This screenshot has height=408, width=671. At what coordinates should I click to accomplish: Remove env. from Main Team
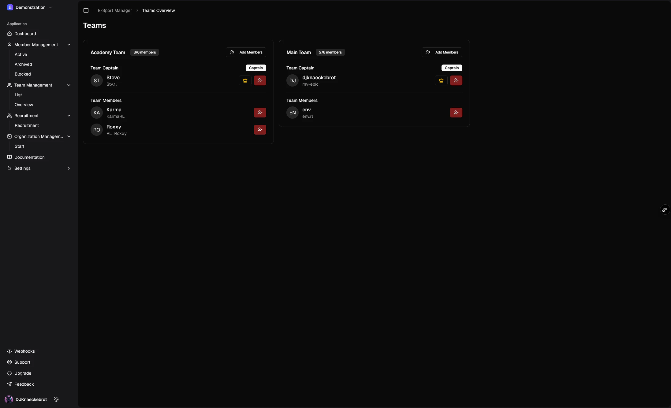456,113
